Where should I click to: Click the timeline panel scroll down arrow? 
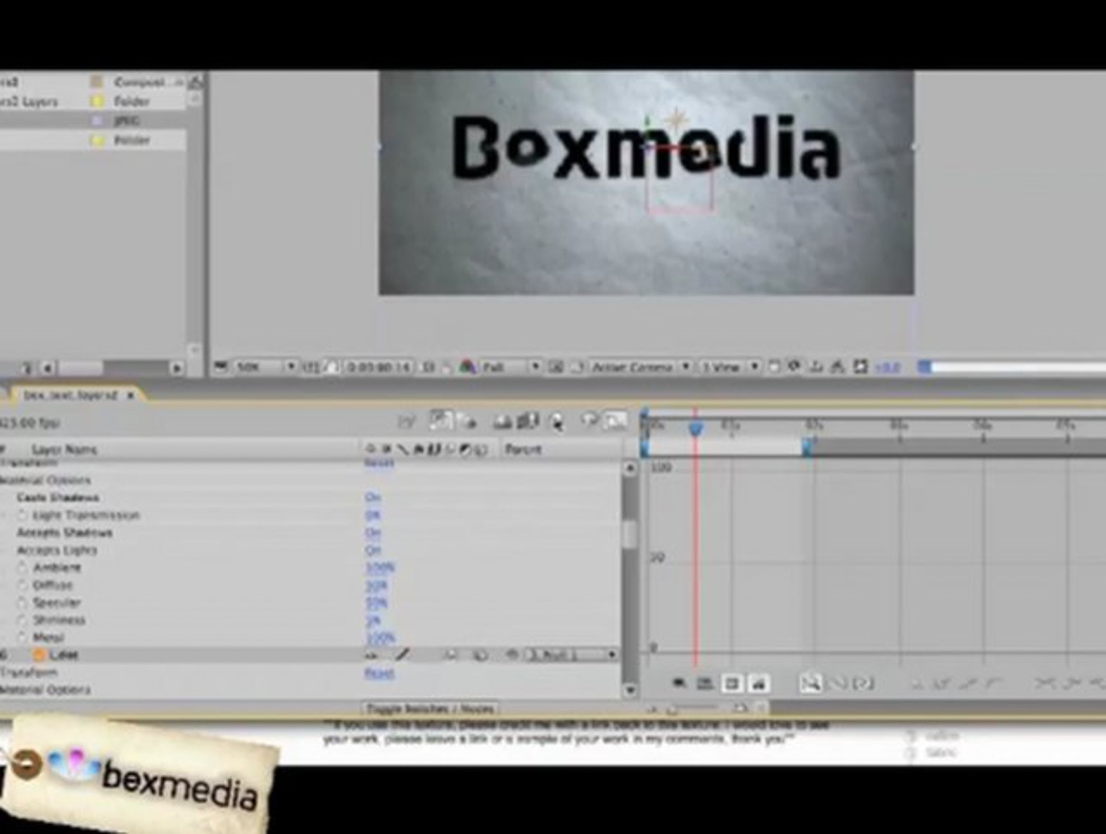(630, 690)
